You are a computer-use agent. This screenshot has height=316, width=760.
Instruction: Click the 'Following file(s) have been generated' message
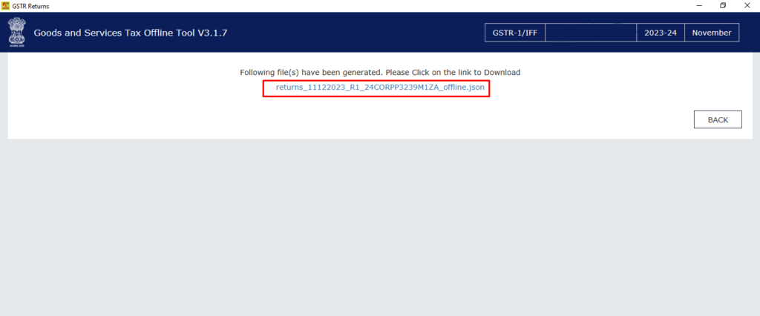point(380,72)
